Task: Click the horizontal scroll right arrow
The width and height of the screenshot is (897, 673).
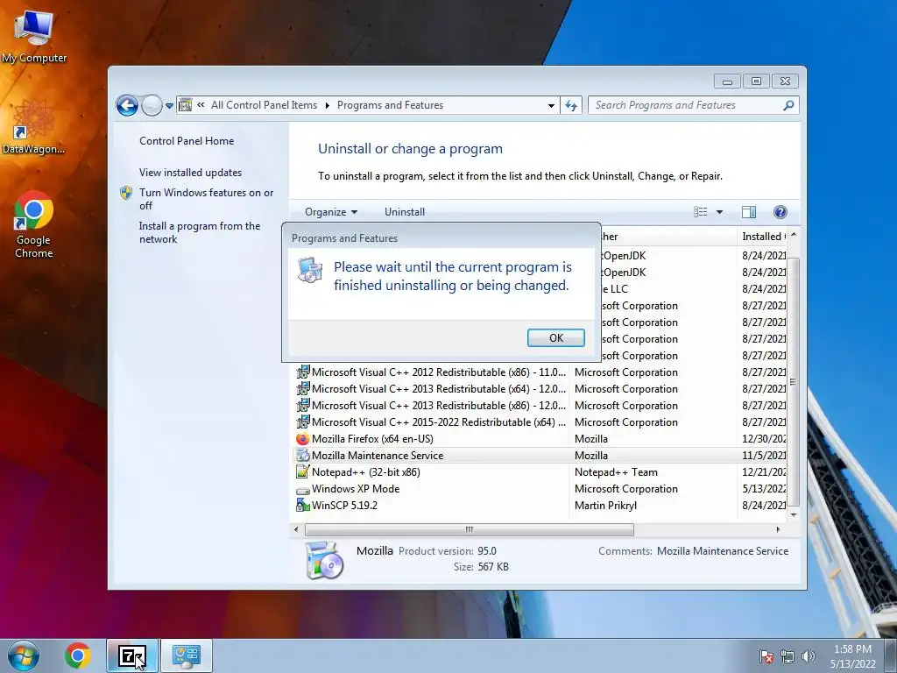Action: [x=778, y=529]
